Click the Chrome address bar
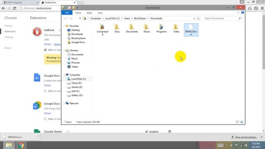 (40, 8)
